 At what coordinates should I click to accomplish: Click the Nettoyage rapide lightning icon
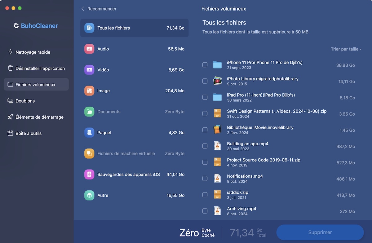click(10, 52)
